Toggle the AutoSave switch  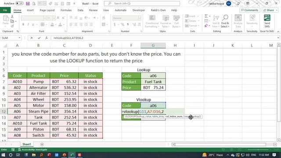(x=19, y=4)
